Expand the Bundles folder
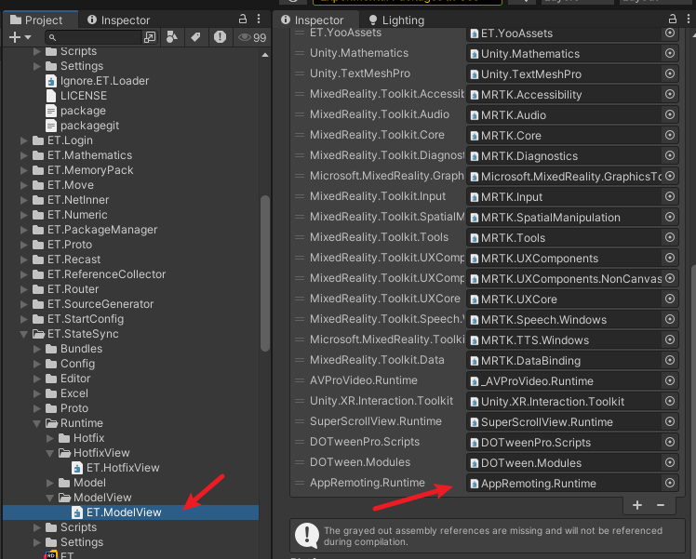The width and height of the screenshot is (696, 559). [x=37, y=349]
